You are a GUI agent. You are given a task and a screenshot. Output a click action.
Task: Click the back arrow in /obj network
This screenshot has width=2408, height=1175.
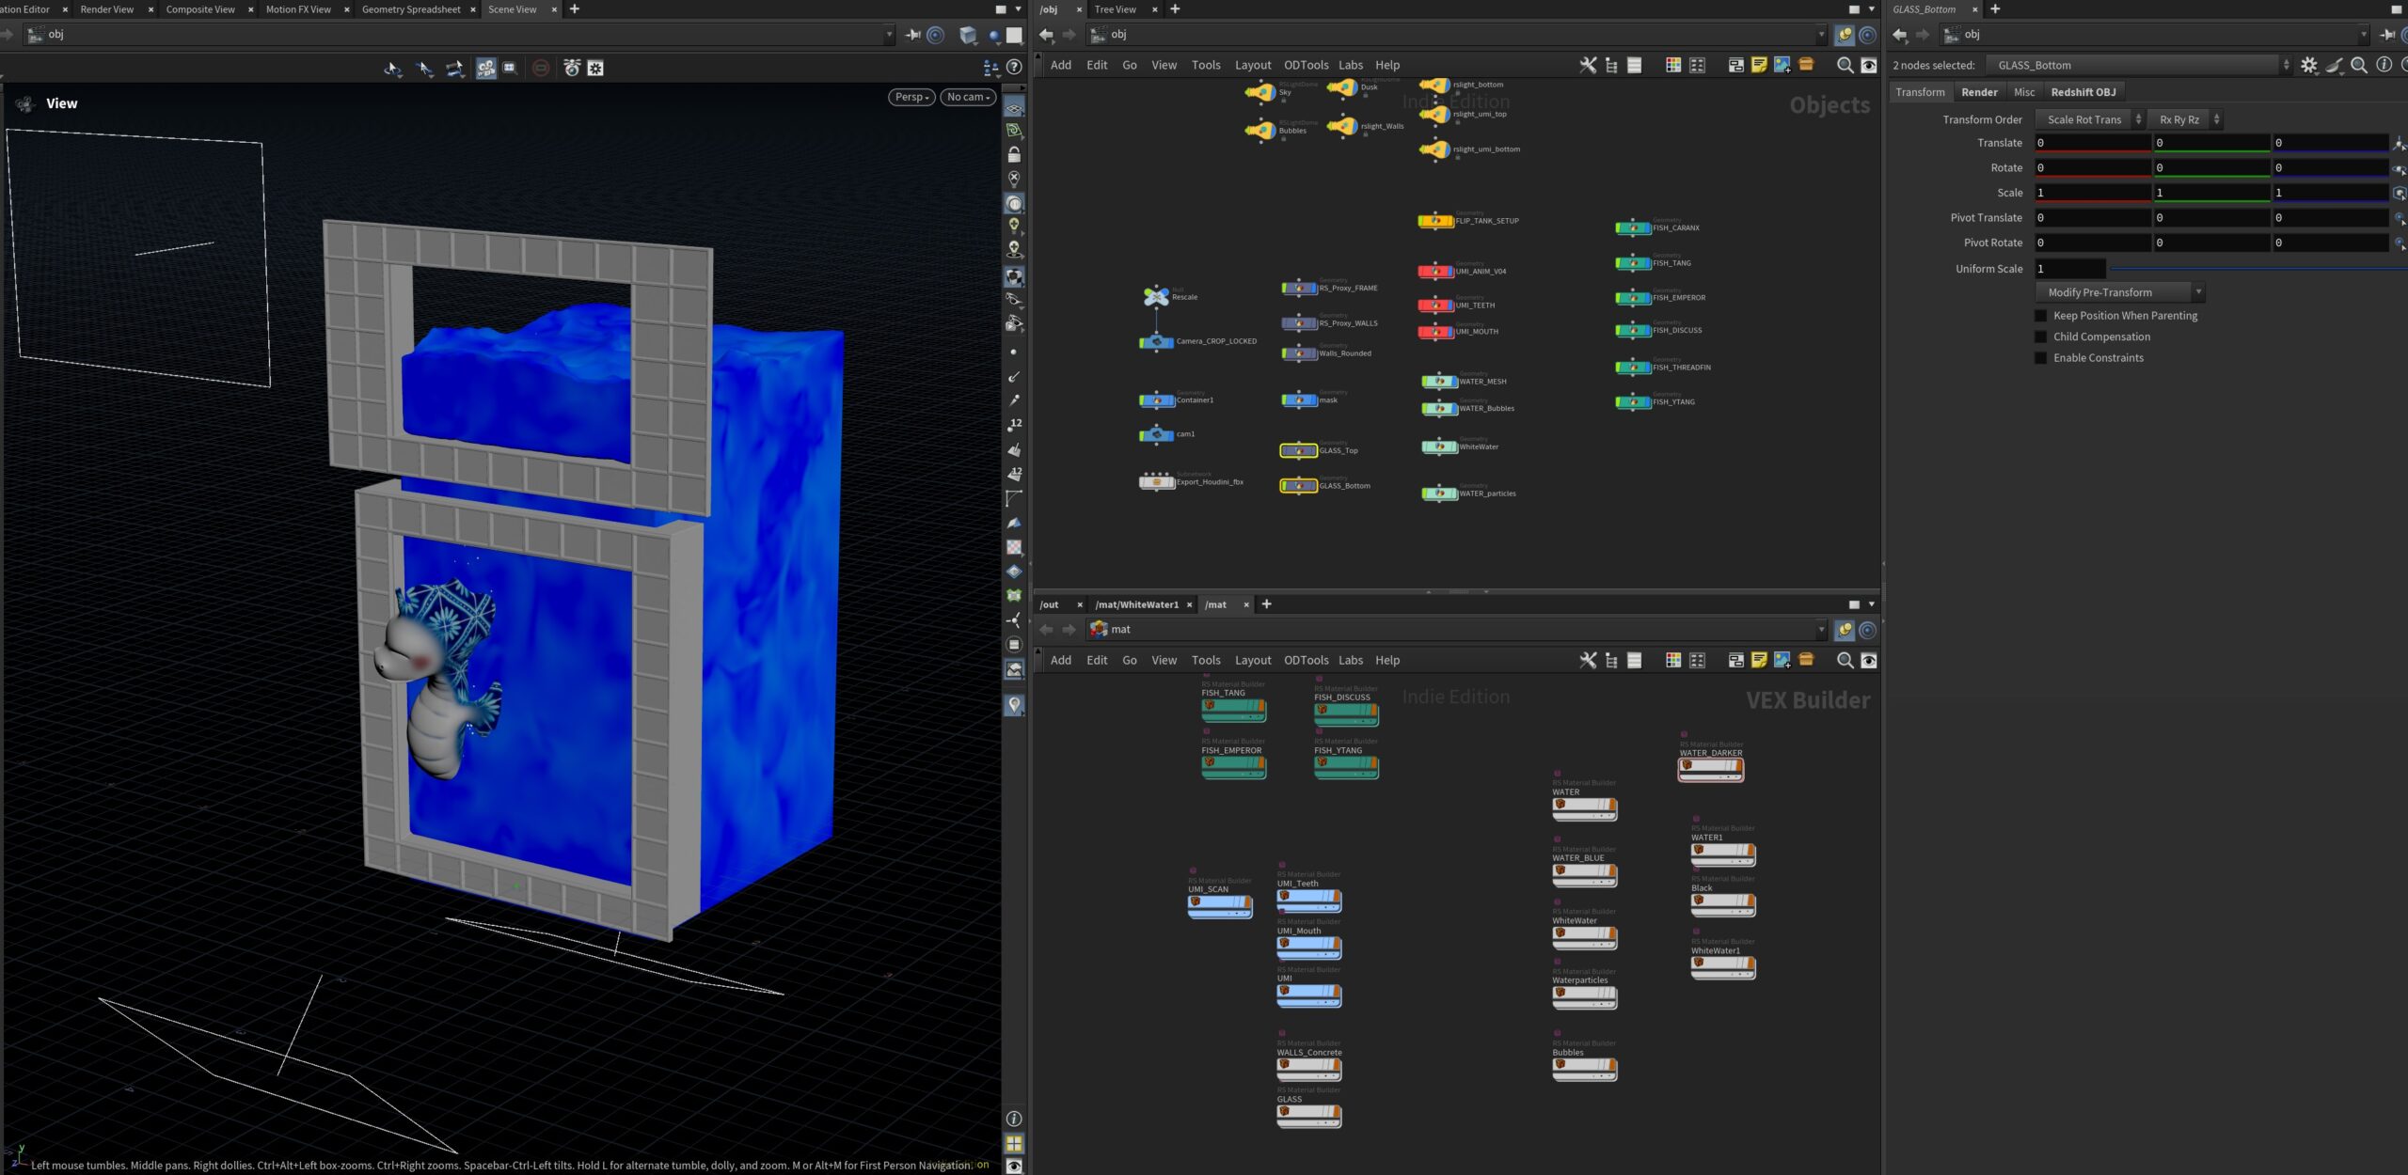coord(1046,35)
